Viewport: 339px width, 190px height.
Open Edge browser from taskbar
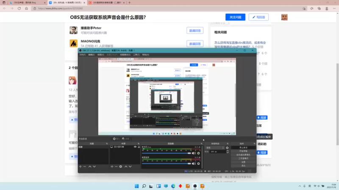coord(173,186)
